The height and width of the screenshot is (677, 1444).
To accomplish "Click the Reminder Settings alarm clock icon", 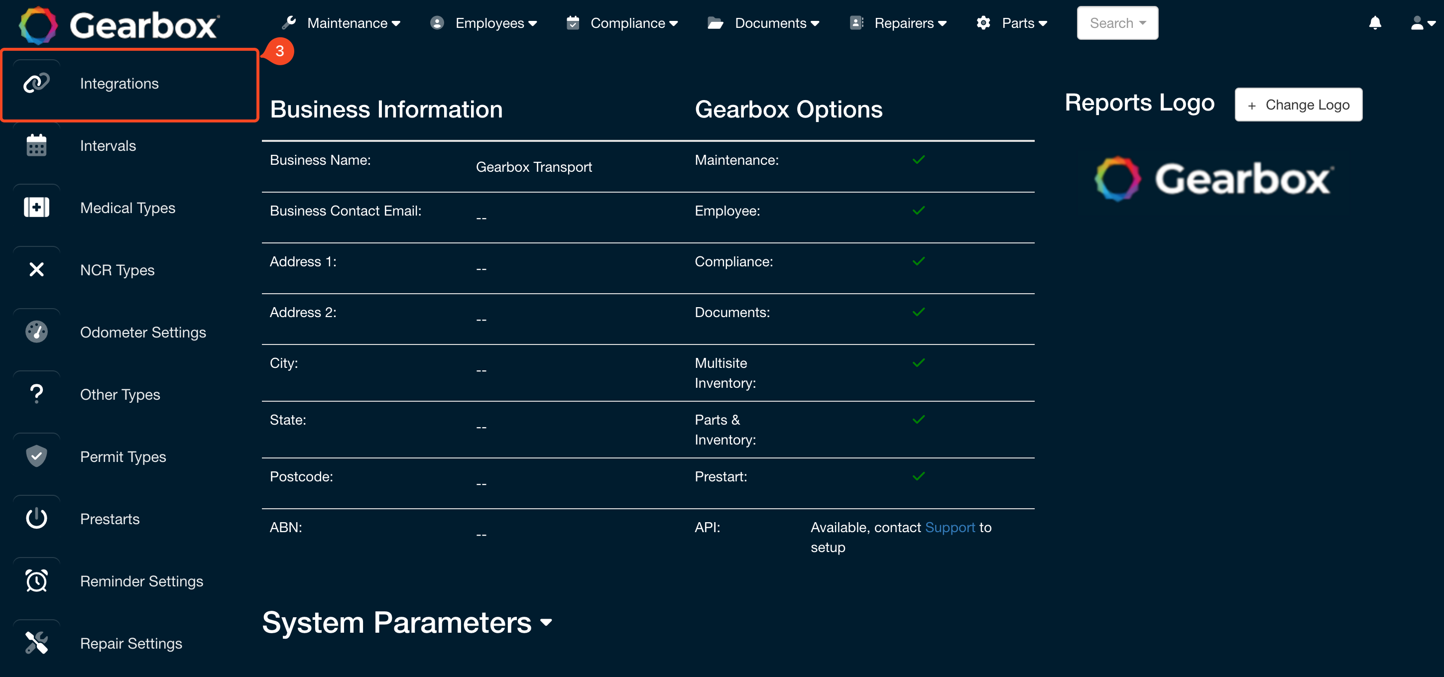I will point(36,580).
